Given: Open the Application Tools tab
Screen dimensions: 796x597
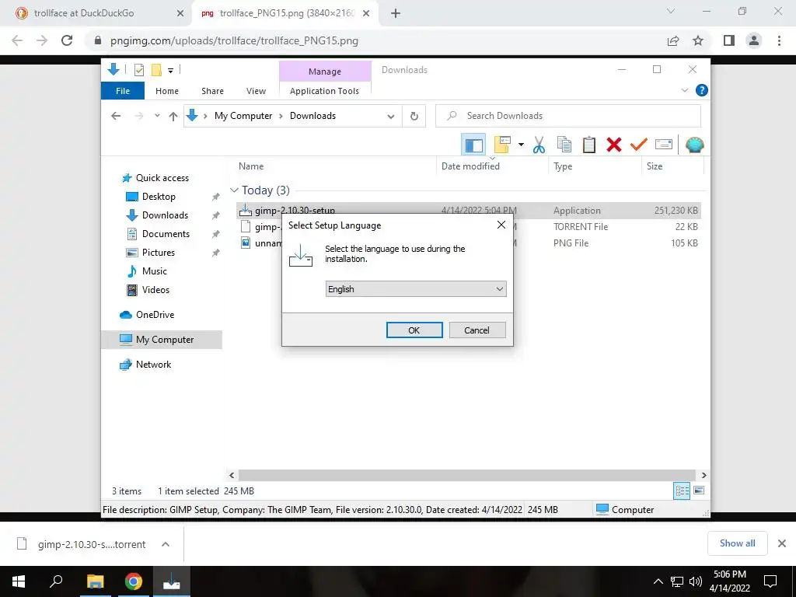Looking at the screenshot, I should 324,91.
